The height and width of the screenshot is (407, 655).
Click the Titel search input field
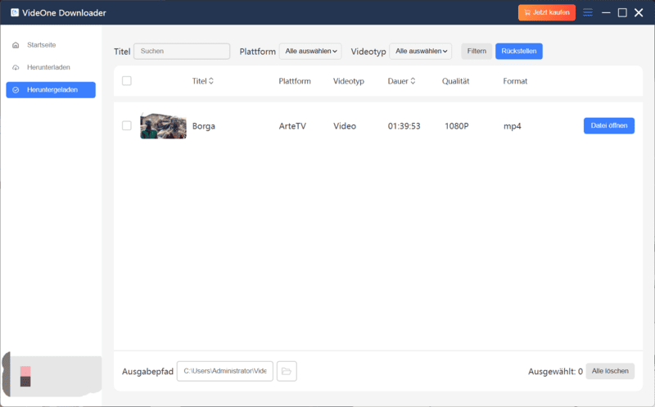pos(182,51)
